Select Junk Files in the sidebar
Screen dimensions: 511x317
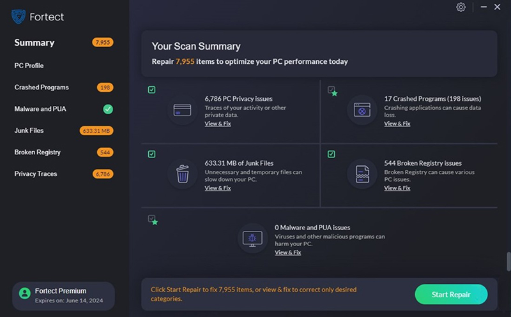click(x=29, y=131)
